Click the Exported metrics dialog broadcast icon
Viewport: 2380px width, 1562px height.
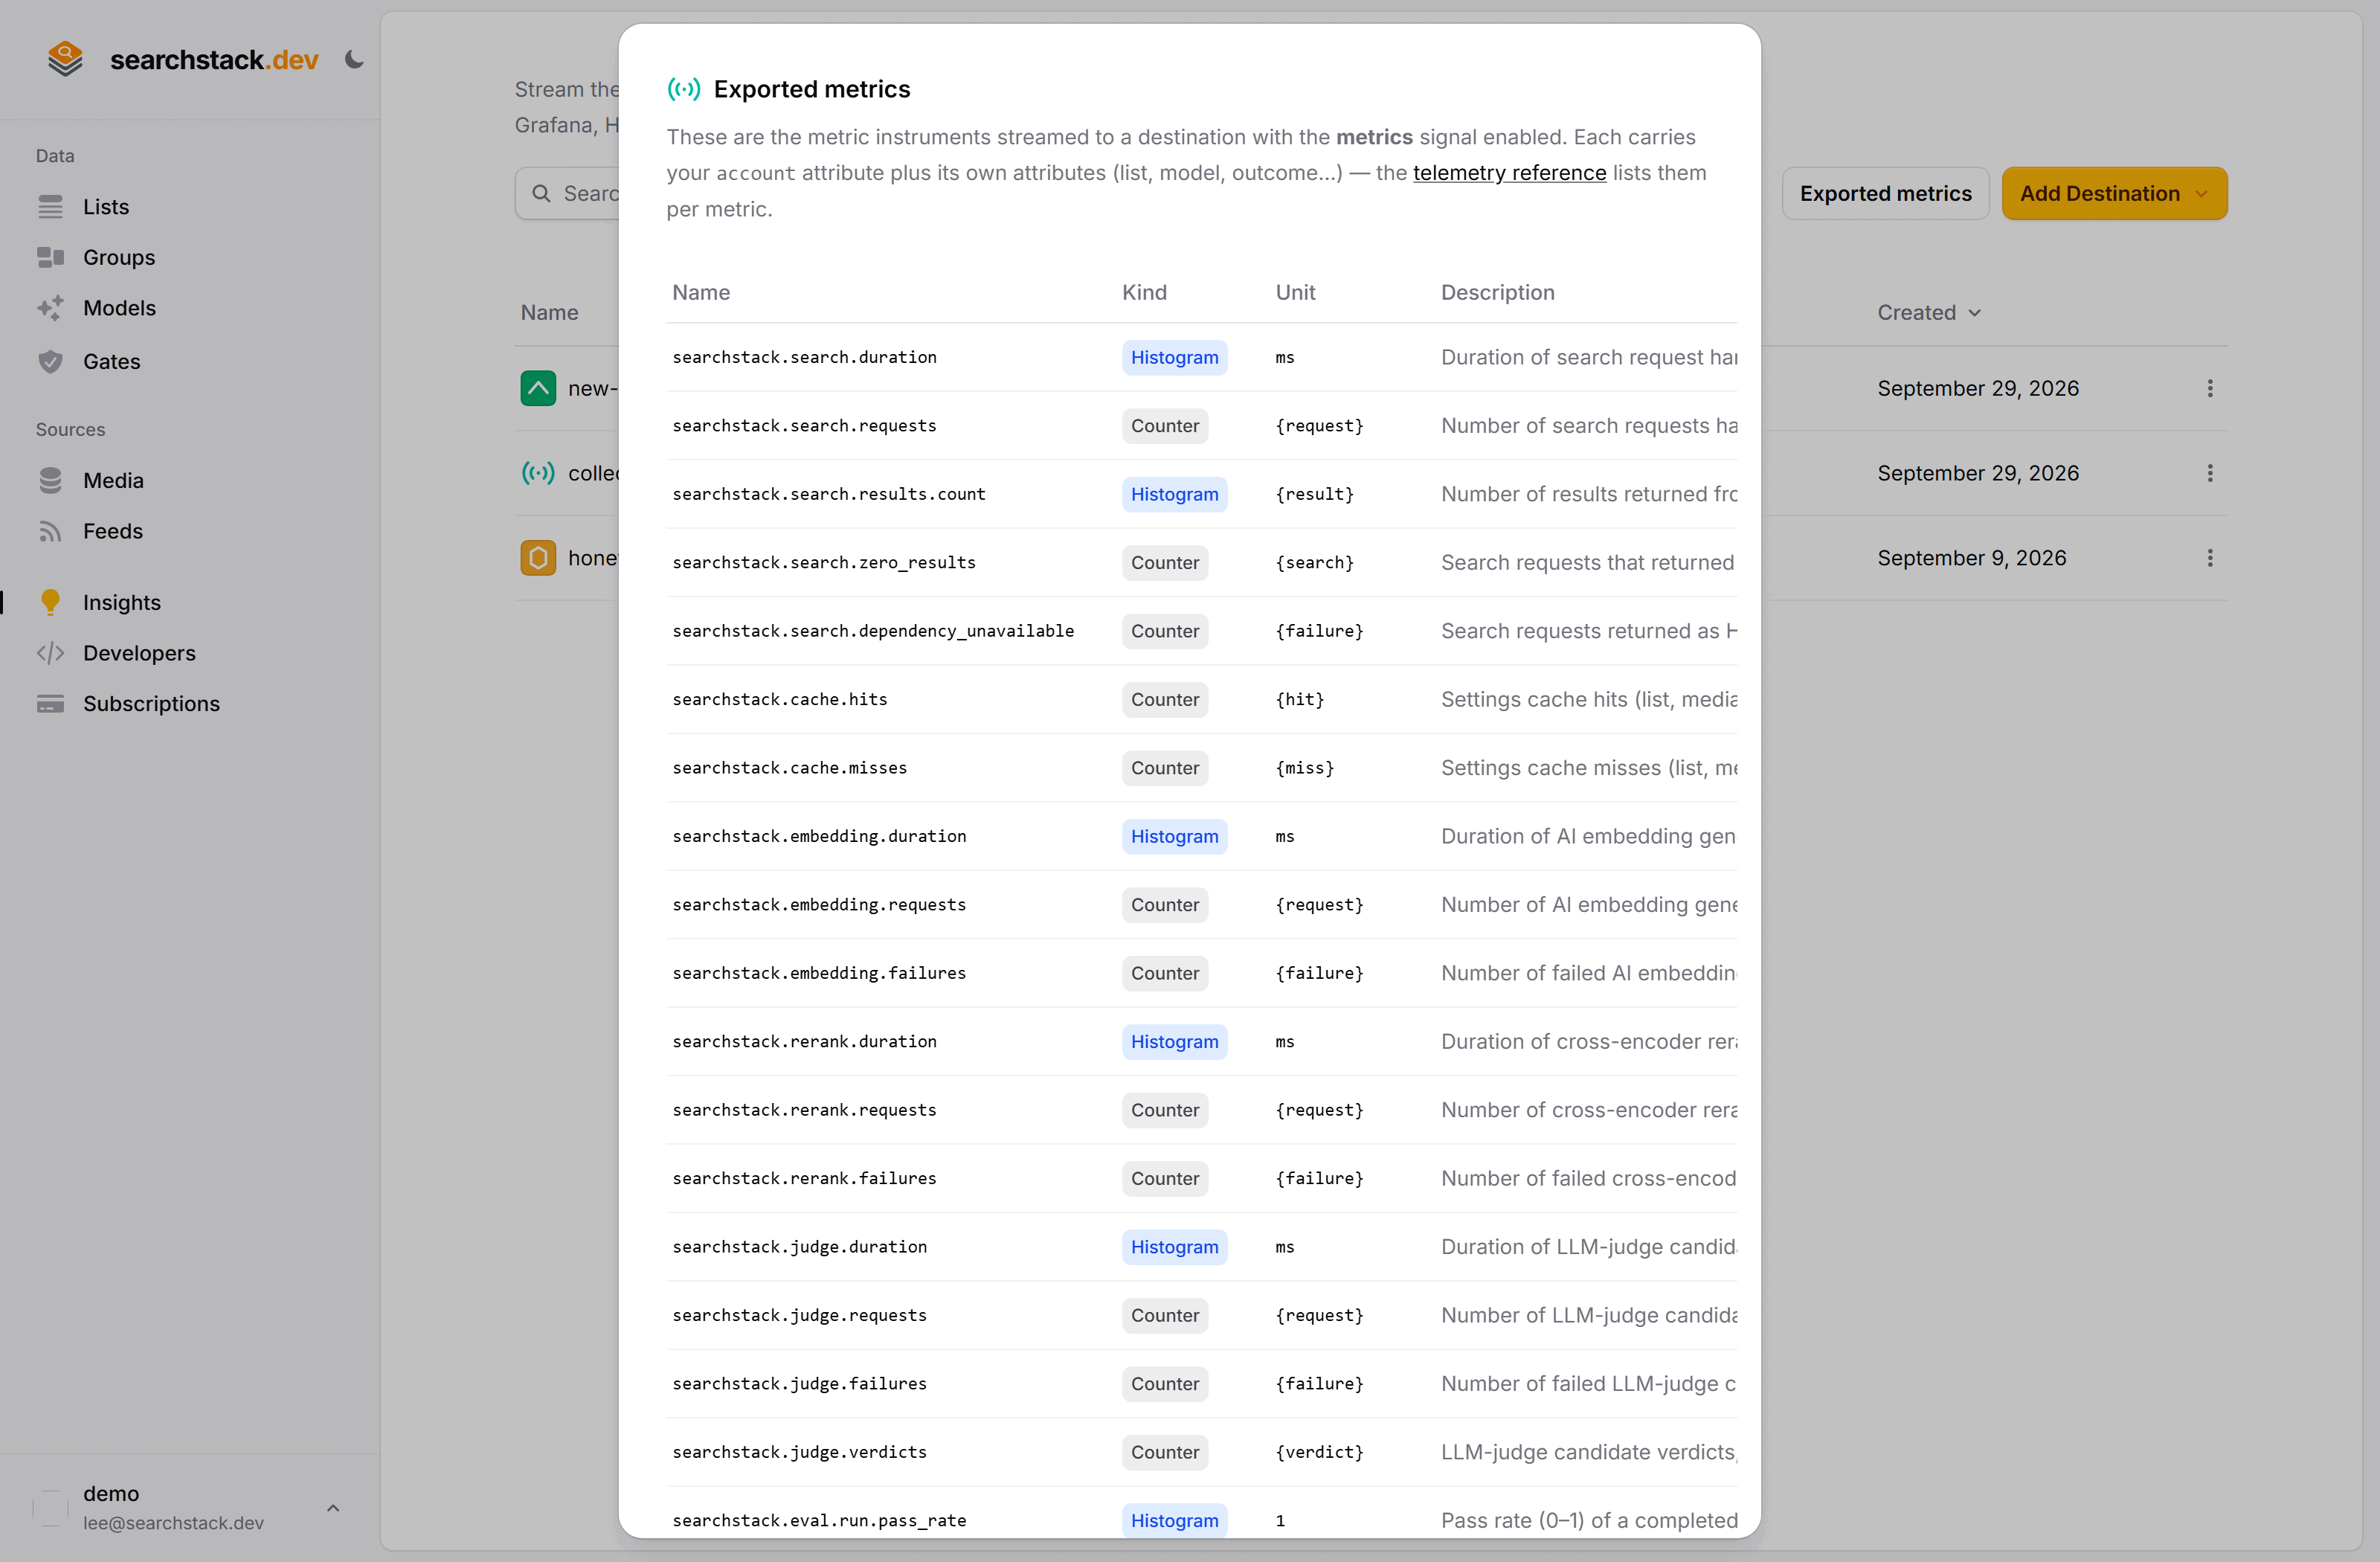coord(684,90)
